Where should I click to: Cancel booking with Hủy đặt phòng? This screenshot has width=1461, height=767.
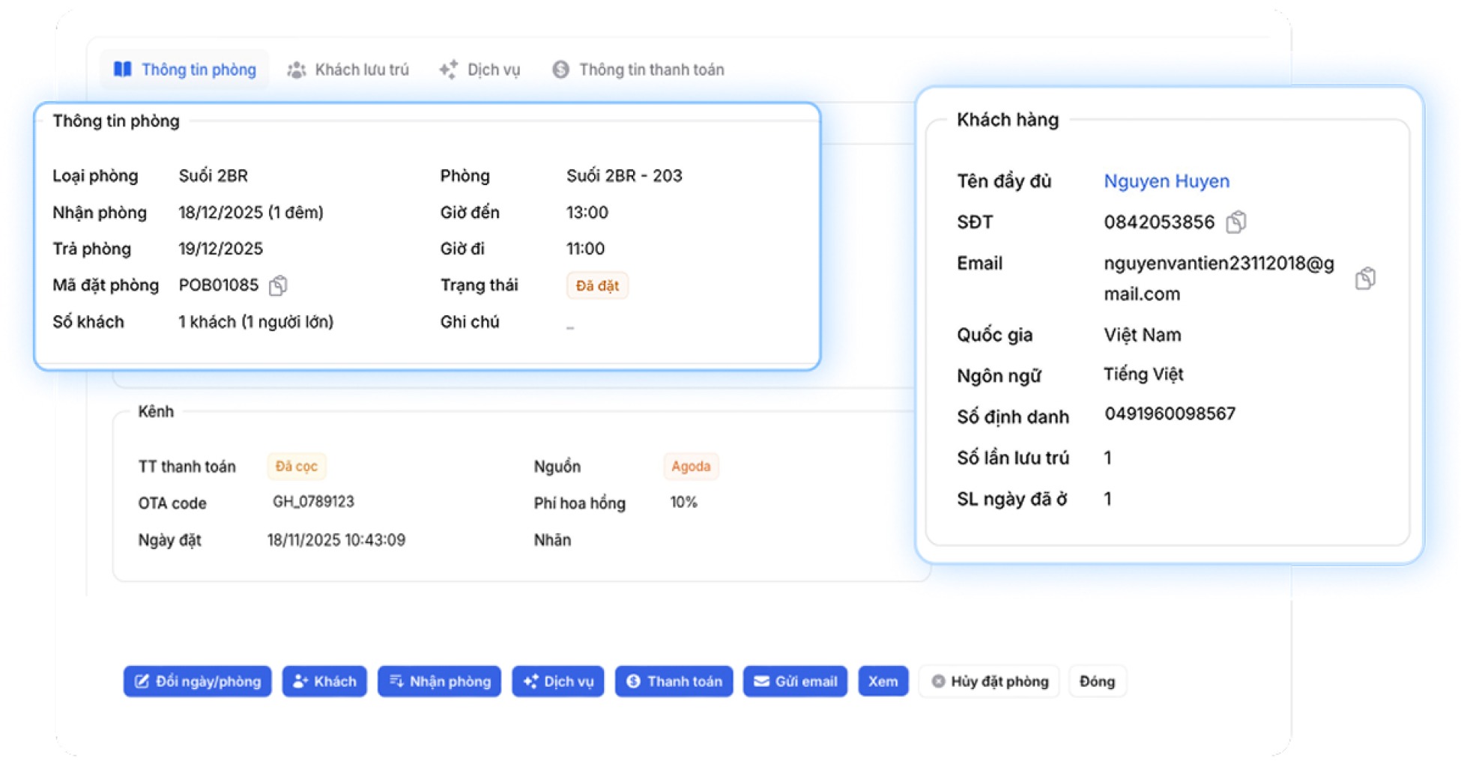coord(989,682)
